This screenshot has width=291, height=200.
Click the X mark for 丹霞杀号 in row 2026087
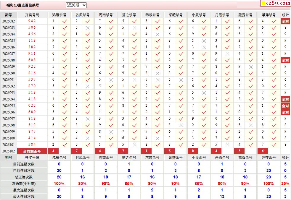click(x=227, y=54)
